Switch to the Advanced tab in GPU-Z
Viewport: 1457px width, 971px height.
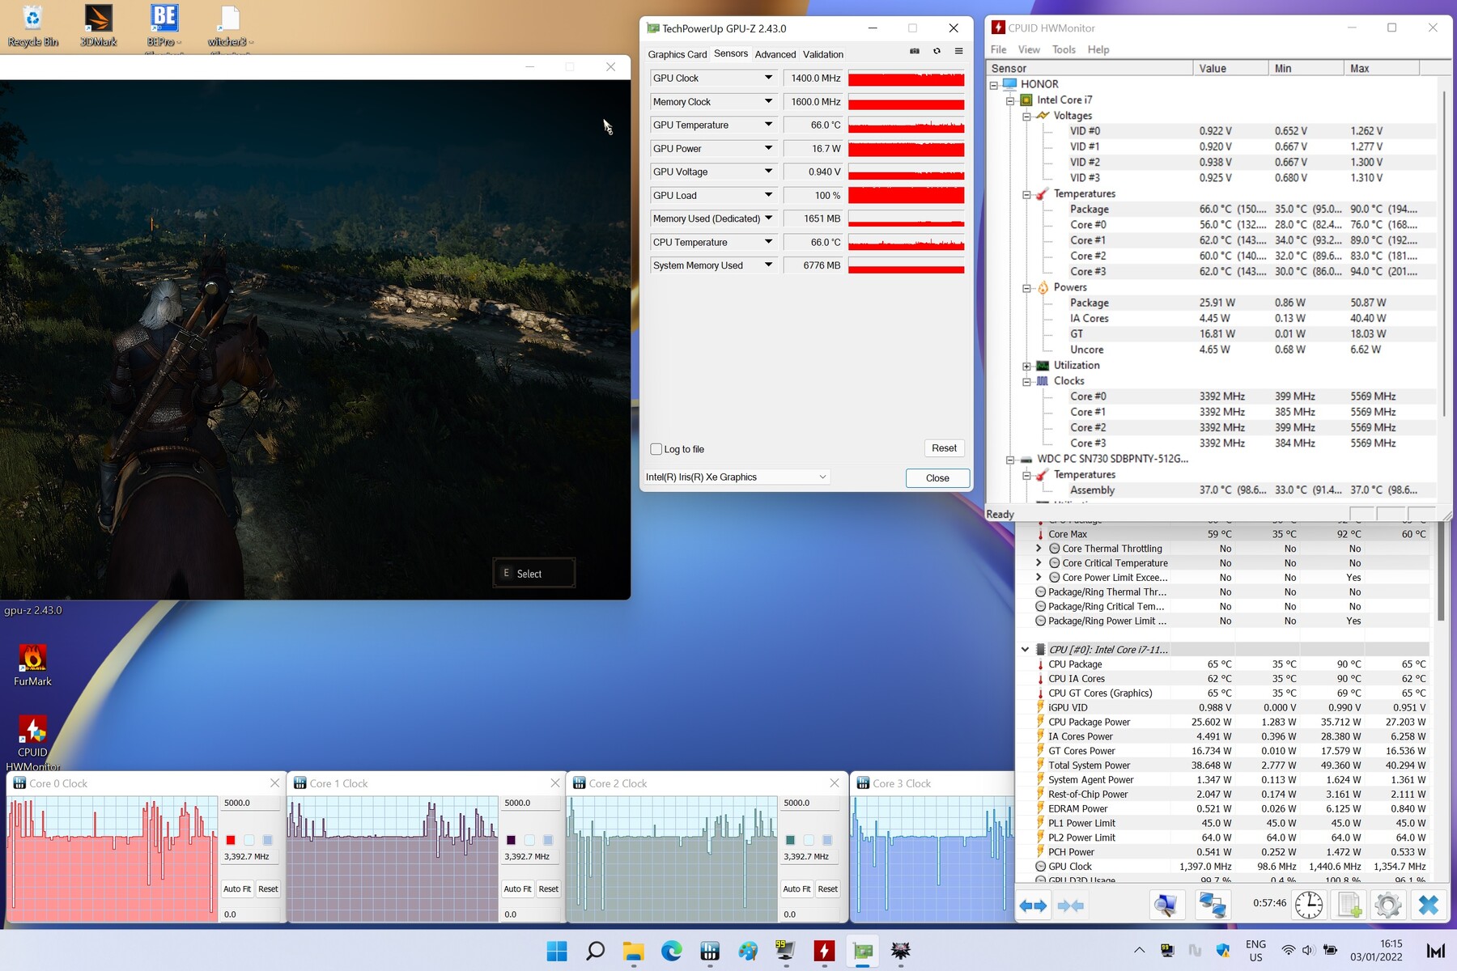[x=775, y=54]
